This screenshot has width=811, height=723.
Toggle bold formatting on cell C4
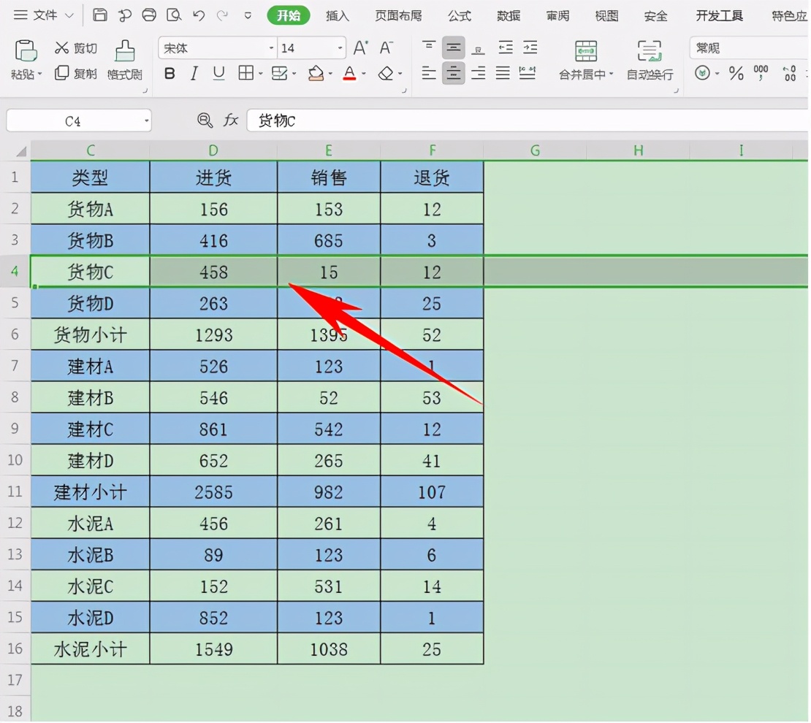click(x=168, y=72)
